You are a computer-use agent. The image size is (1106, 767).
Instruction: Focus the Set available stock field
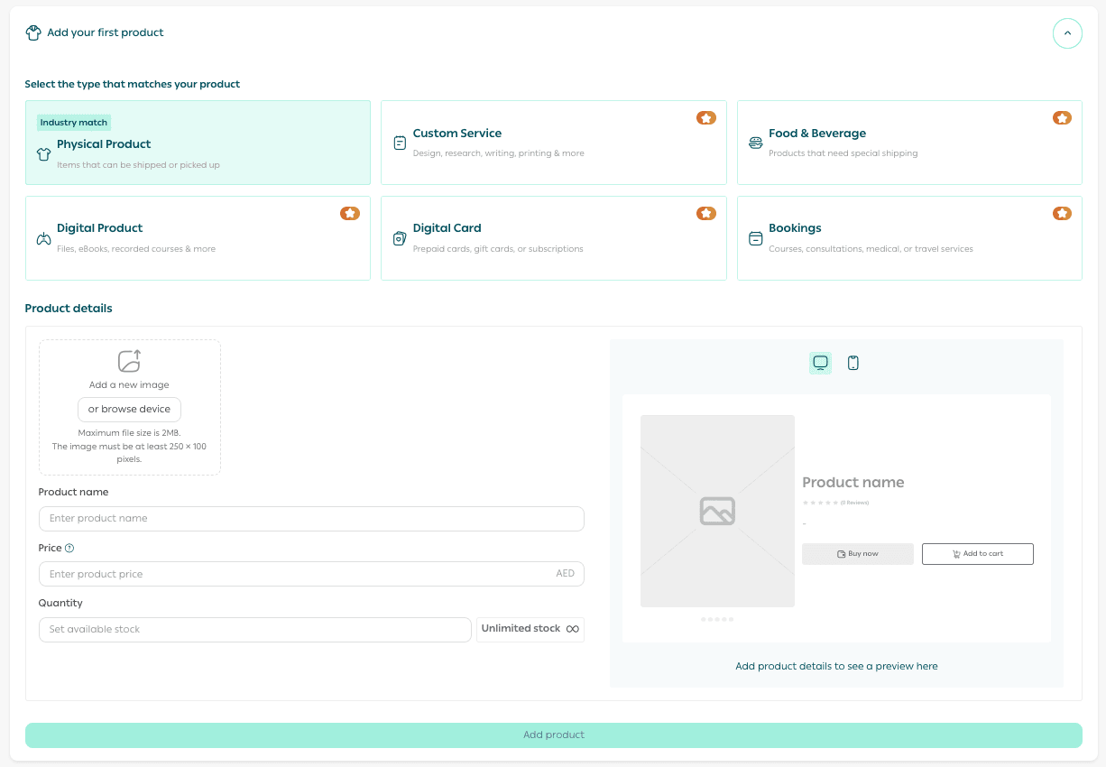tap(254, 630)
